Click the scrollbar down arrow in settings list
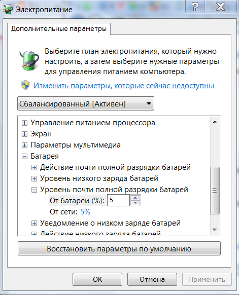239x295 pixels. [x=215, y=230]
